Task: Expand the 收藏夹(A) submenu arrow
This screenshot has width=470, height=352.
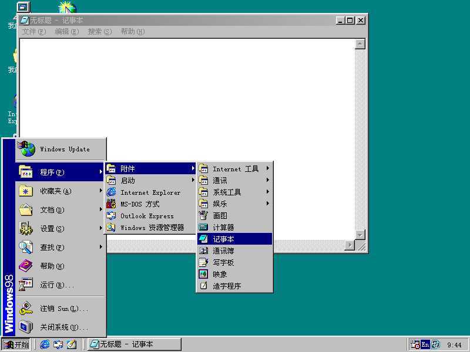Action: click(100, 191)
